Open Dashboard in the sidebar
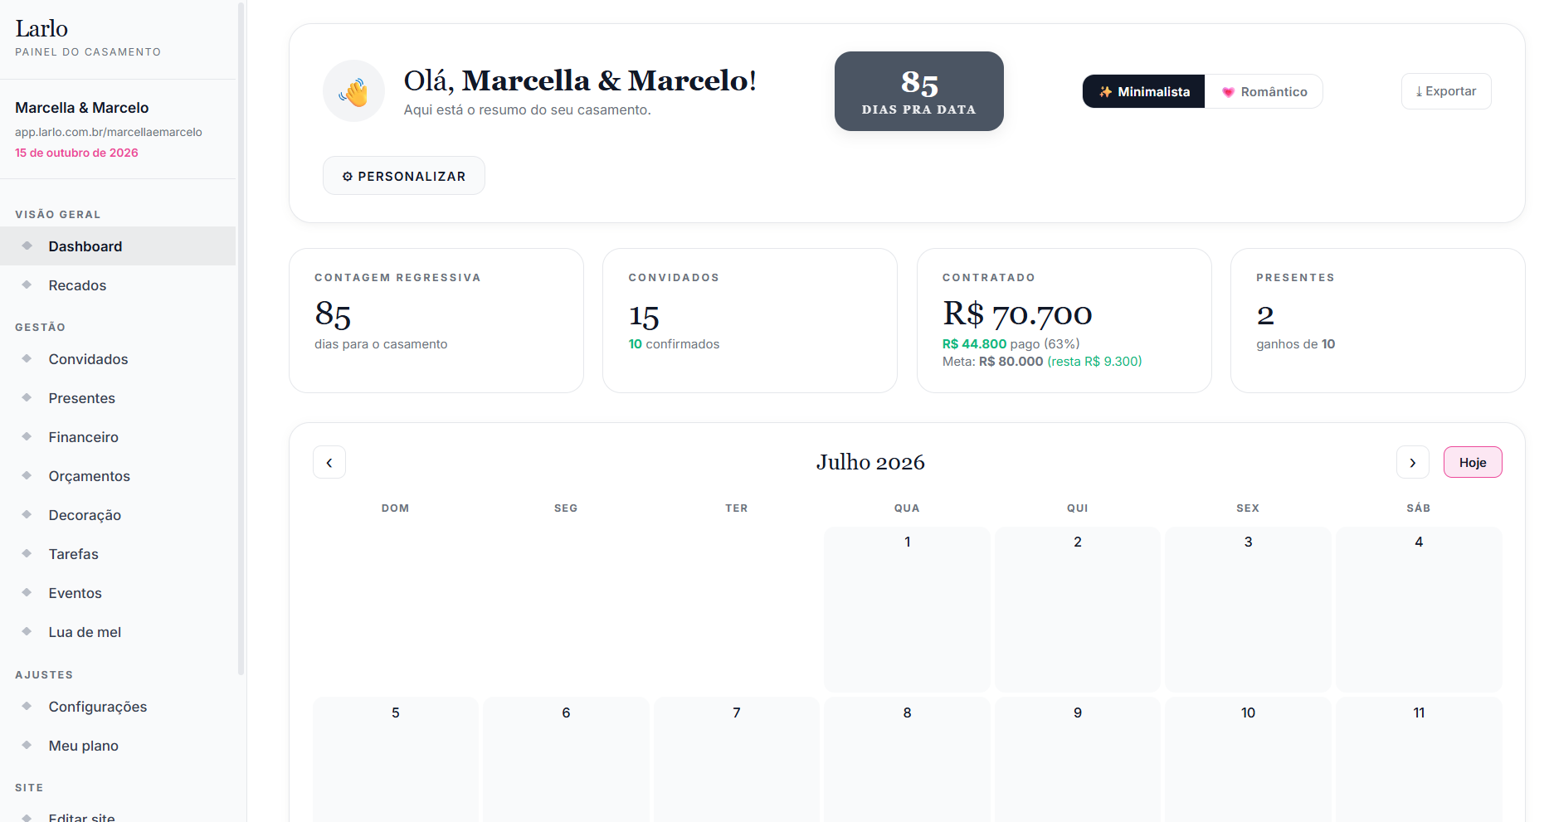The width and height of the screenshot is (1549, 822). click(118, 246)
